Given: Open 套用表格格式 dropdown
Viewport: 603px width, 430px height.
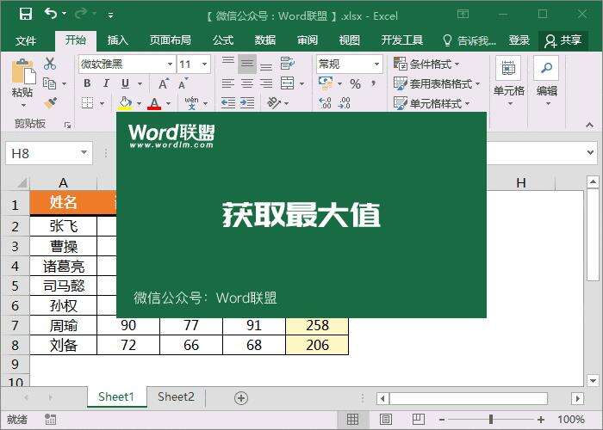Looking at the screenshot, I should (x=437, y=83).
